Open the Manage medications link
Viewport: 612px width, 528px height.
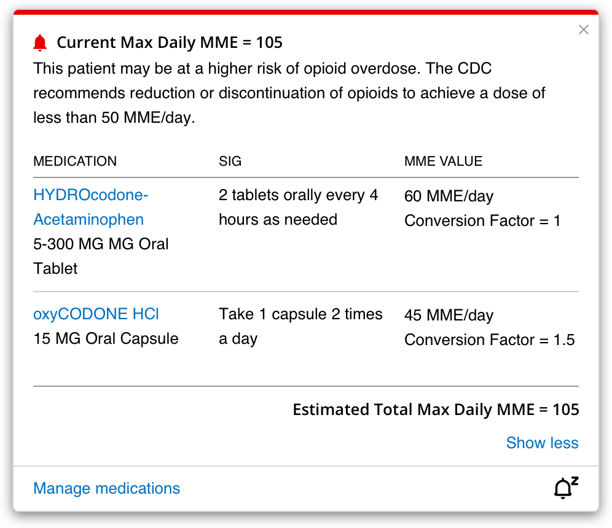tap(106, 488)
